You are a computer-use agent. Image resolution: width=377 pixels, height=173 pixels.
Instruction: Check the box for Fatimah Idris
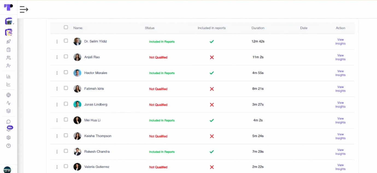point(66,88)
